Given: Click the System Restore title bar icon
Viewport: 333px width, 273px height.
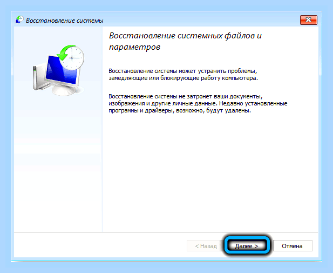Looking at the screenshot, I should tap(19, 20).
